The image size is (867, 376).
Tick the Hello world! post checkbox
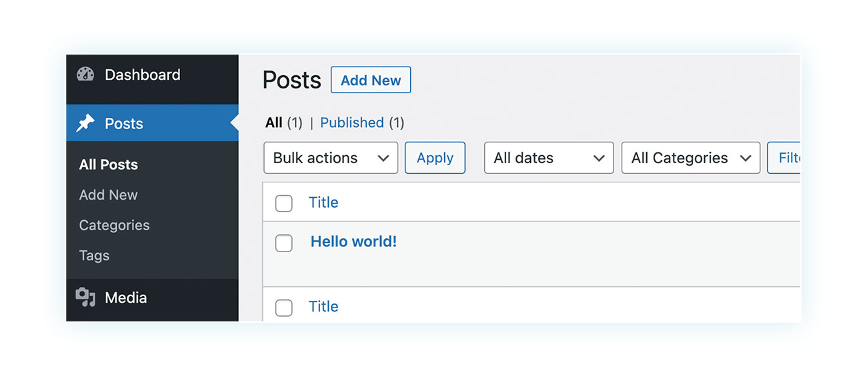click(284, 244)
